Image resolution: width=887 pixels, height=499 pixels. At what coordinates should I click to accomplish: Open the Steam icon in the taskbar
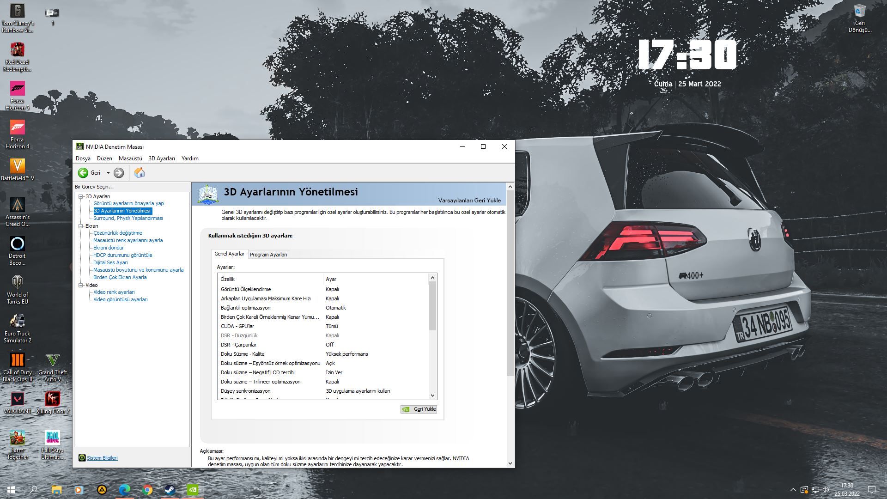coord(170,490)
